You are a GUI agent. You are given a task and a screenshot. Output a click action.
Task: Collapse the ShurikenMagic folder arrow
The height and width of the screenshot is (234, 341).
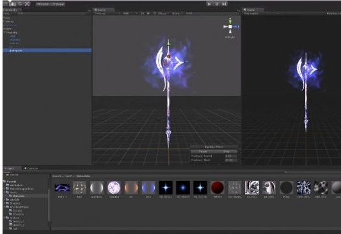[x=4, y=207]
